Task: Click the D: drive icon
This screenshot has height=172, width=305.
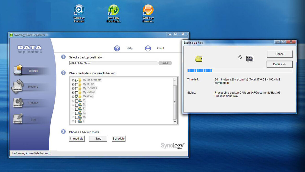Action: [x=80, y=104]
